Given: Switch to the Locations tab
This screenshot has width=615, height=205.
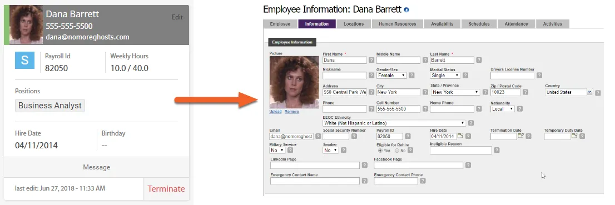Looking at the screenshot, I should pyautogui.click(x=354, y=24).
